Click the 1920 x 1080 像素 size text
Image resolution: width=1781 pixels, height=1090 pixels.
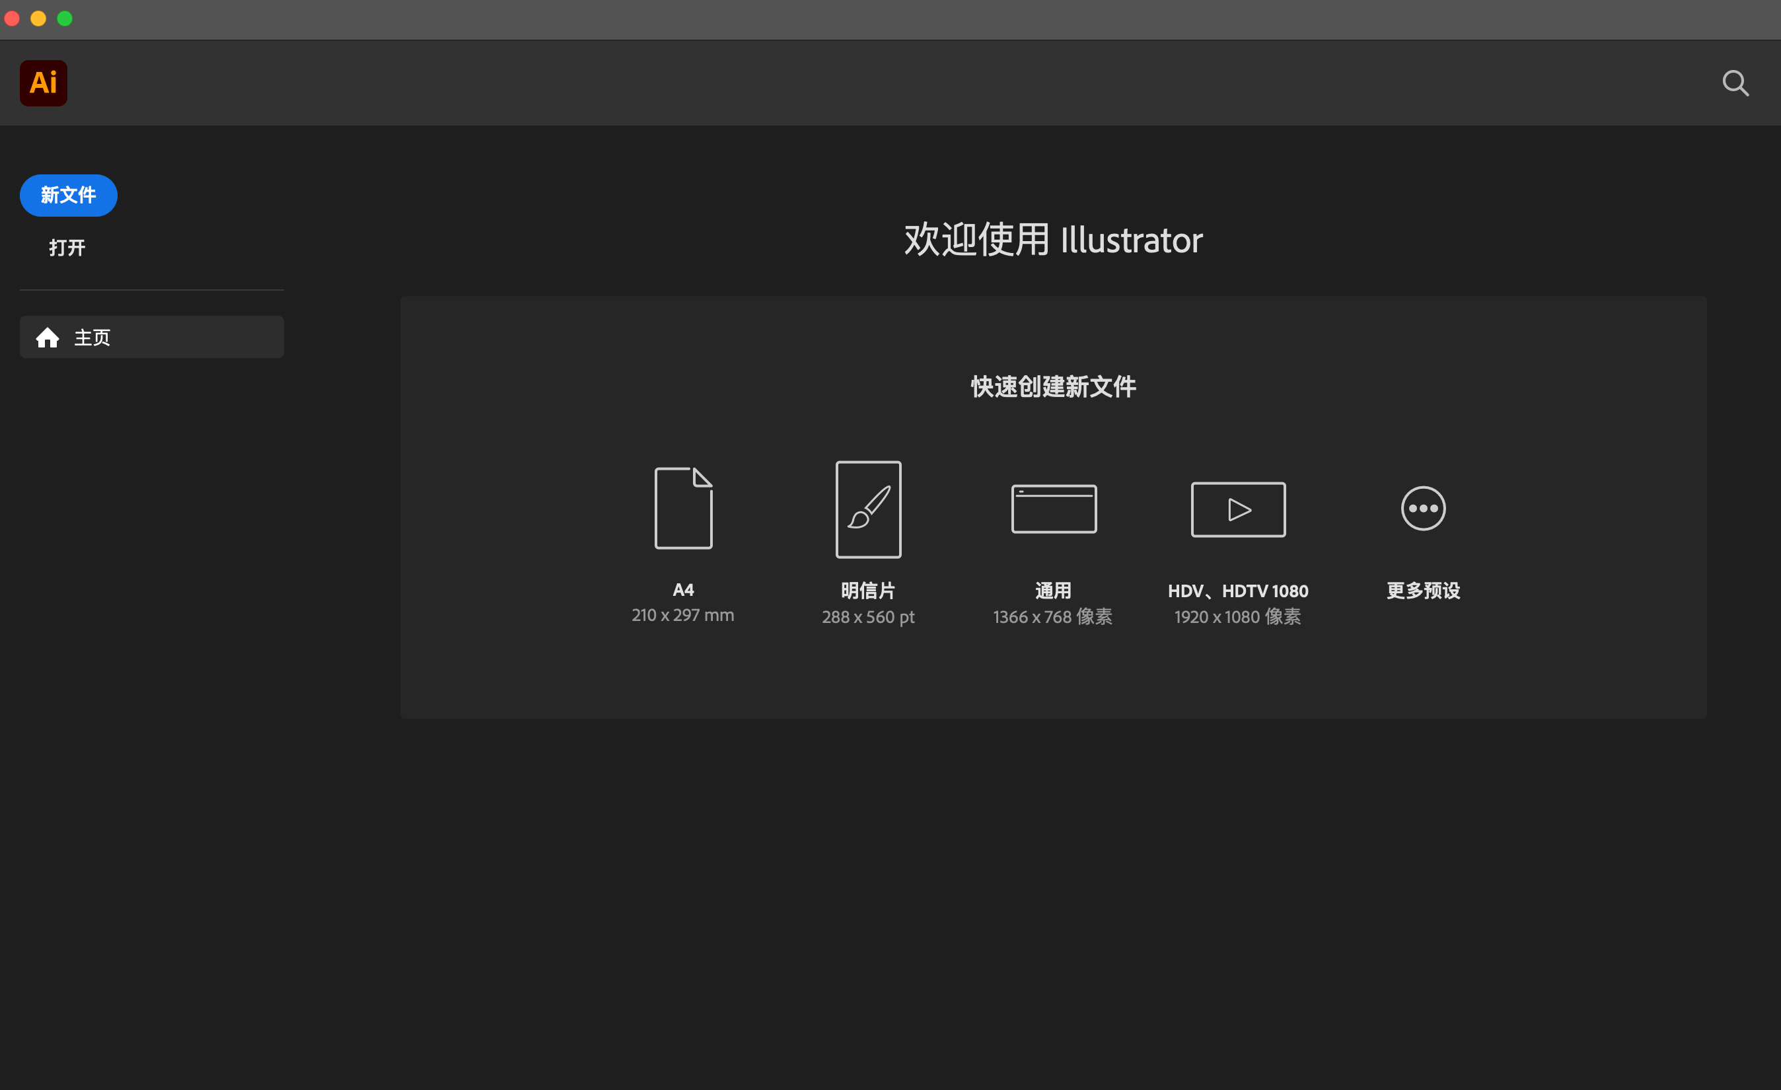[1238, 616]
